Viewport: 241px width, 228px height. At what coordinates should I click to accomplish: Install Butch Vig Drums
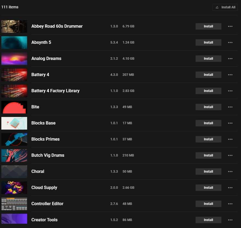tap(208, 155)
